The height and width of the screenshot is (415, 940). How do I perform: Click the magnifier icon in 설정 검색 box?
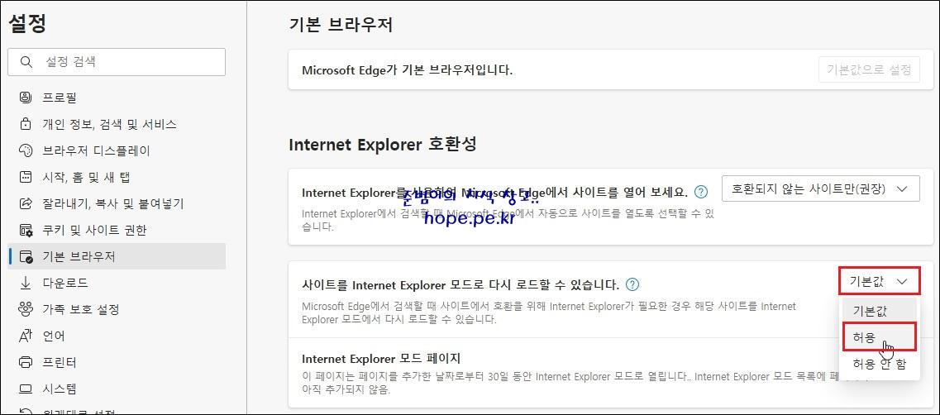tap(26, 62)
